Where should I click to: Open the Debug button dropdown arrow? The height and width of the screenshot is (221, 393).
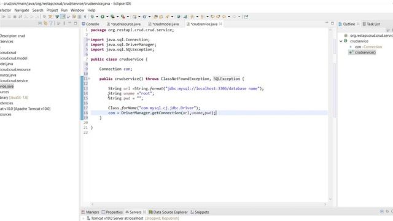[x=97, y=17]
